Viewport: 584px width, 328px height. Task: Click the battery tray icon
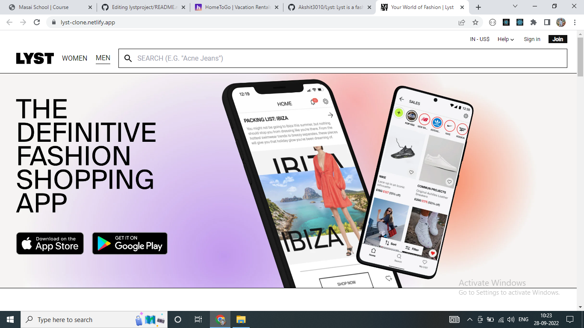click(490, 319)
